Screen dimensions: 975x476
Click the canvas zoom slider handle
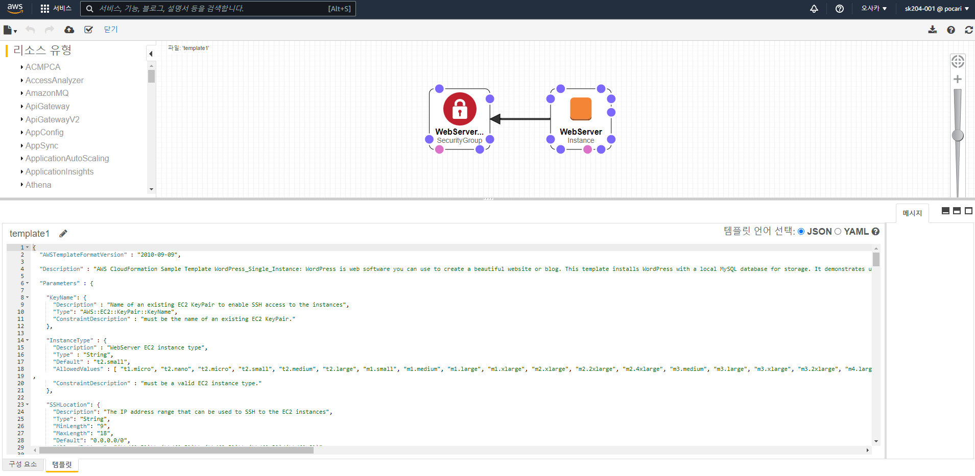coord(958,135)
